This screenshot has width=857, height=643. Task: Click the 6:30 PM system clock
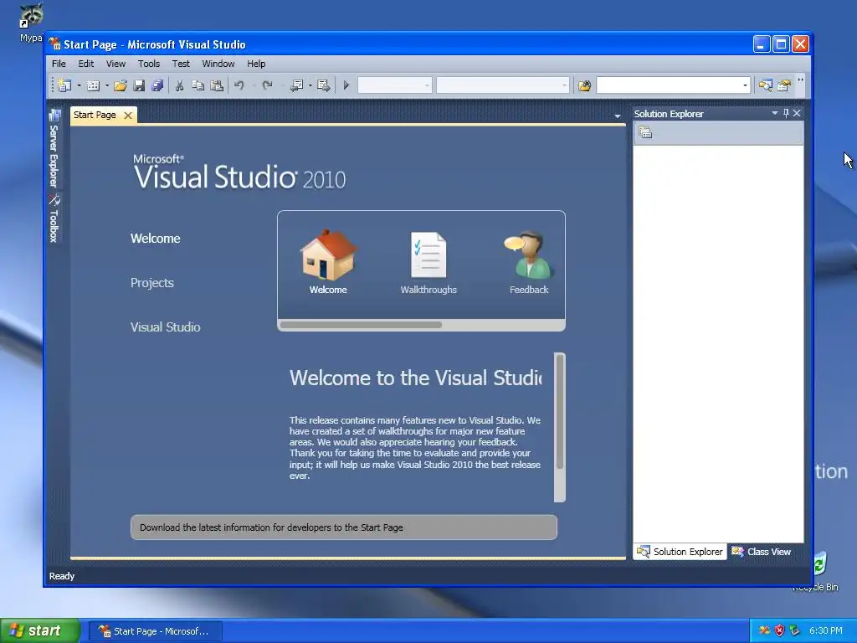coord(826,630)
